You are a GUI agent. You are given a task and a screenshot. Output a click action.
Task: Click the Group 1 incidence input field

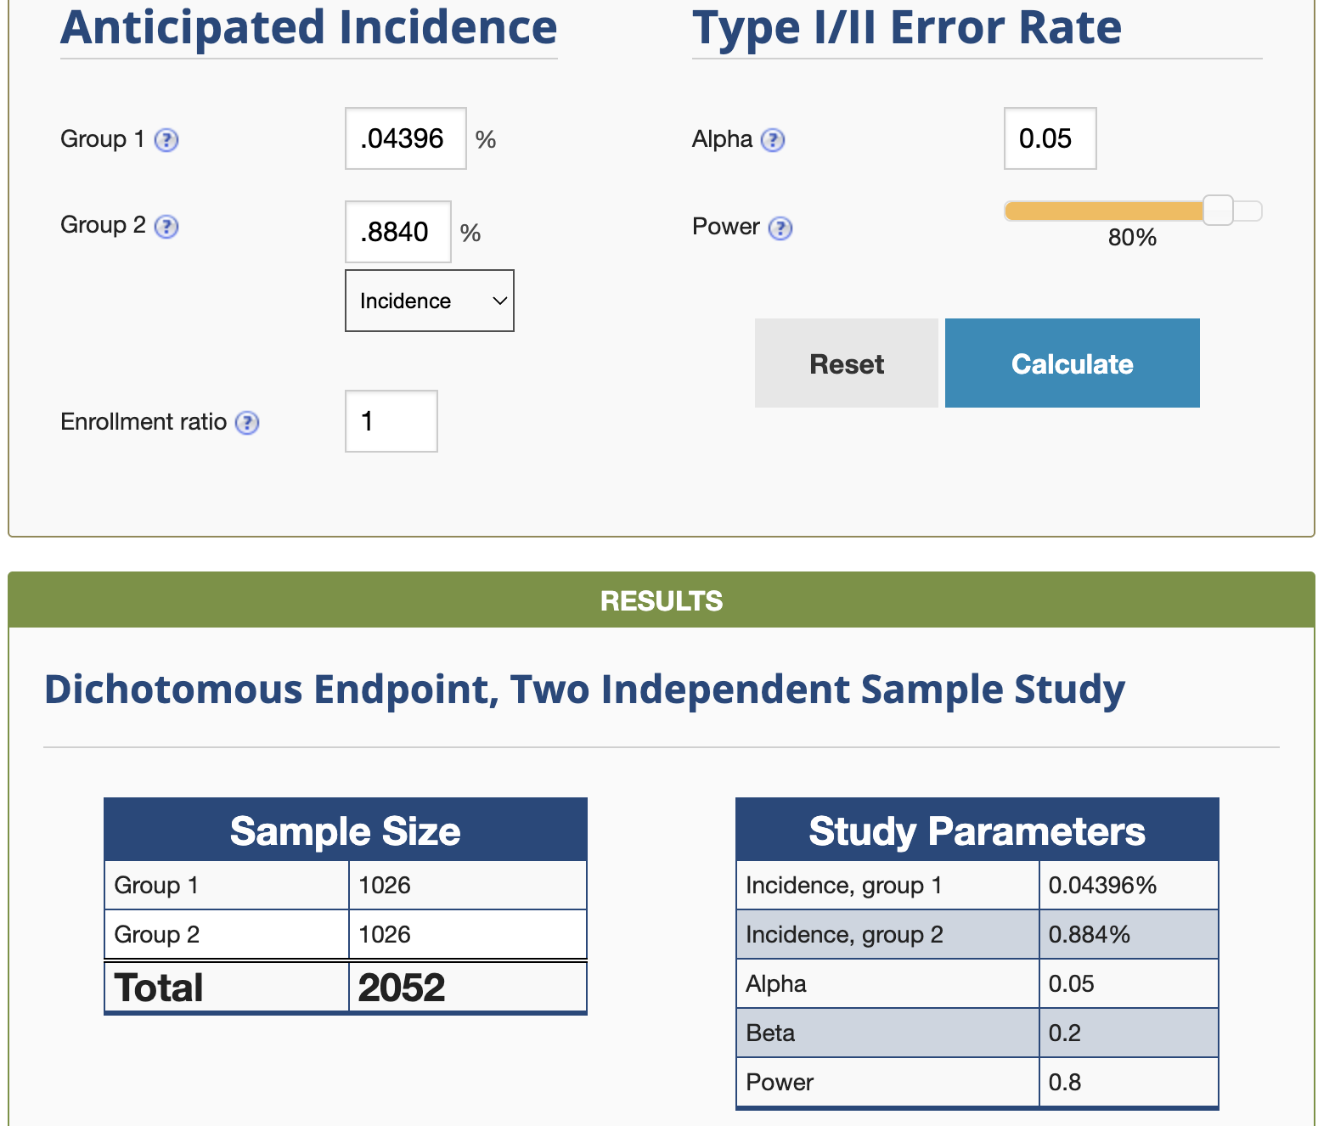click(405, 138)
